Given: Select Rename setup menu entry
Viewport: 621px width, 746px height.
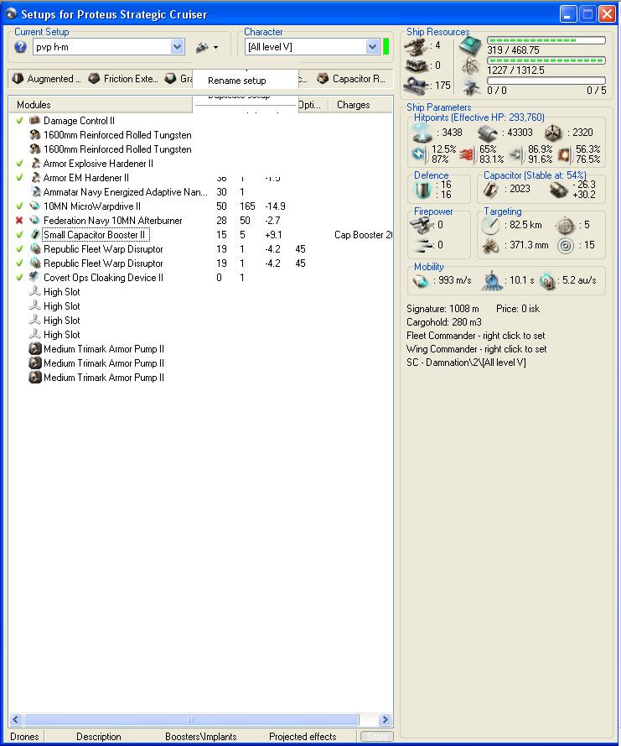Looking at the screenshot, I should 236,81.
